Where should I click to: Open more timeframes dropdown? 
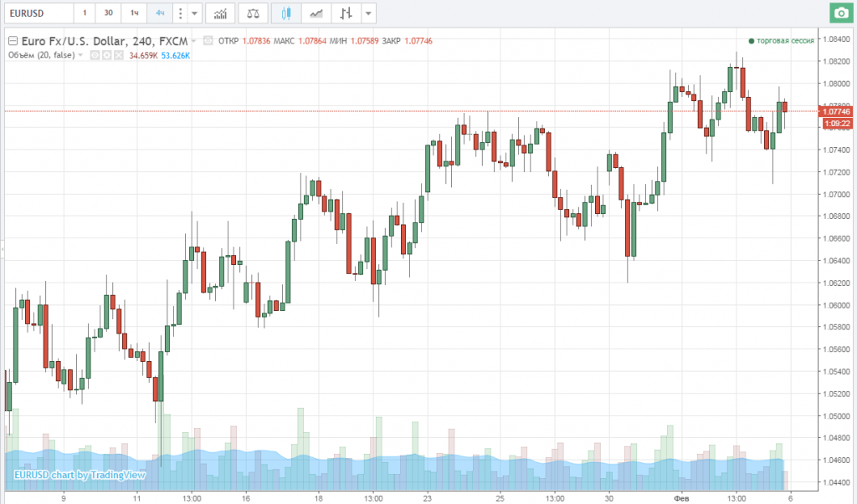point(194,13)
